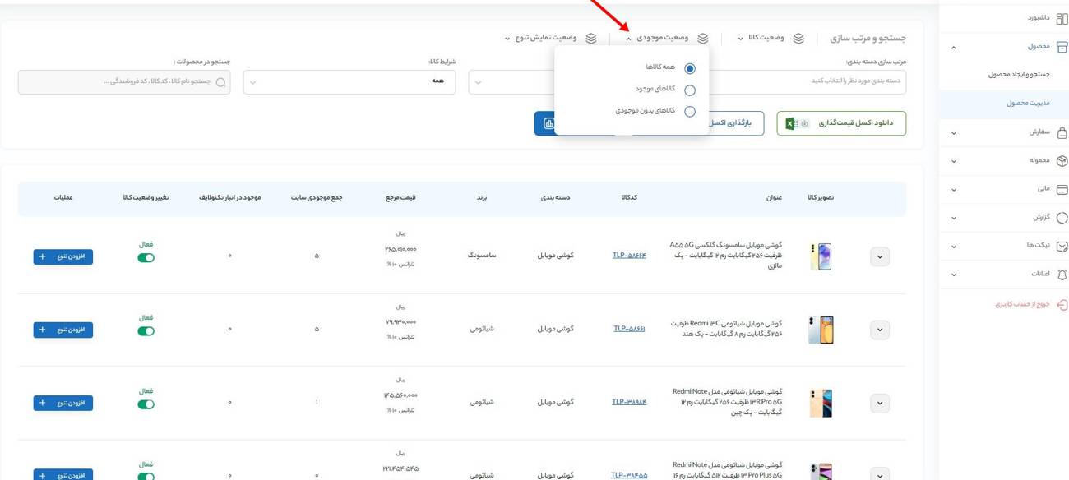Select کالاهای بدون موجودی radio option

[689, 111]
